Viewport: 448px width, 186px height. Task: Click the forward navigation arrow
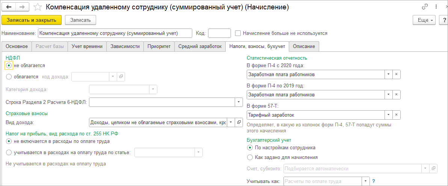coord(22,7)
